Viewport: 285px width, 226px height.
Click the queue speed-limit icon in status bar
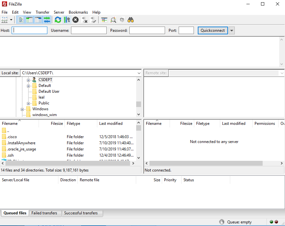[x=222, y=222]
